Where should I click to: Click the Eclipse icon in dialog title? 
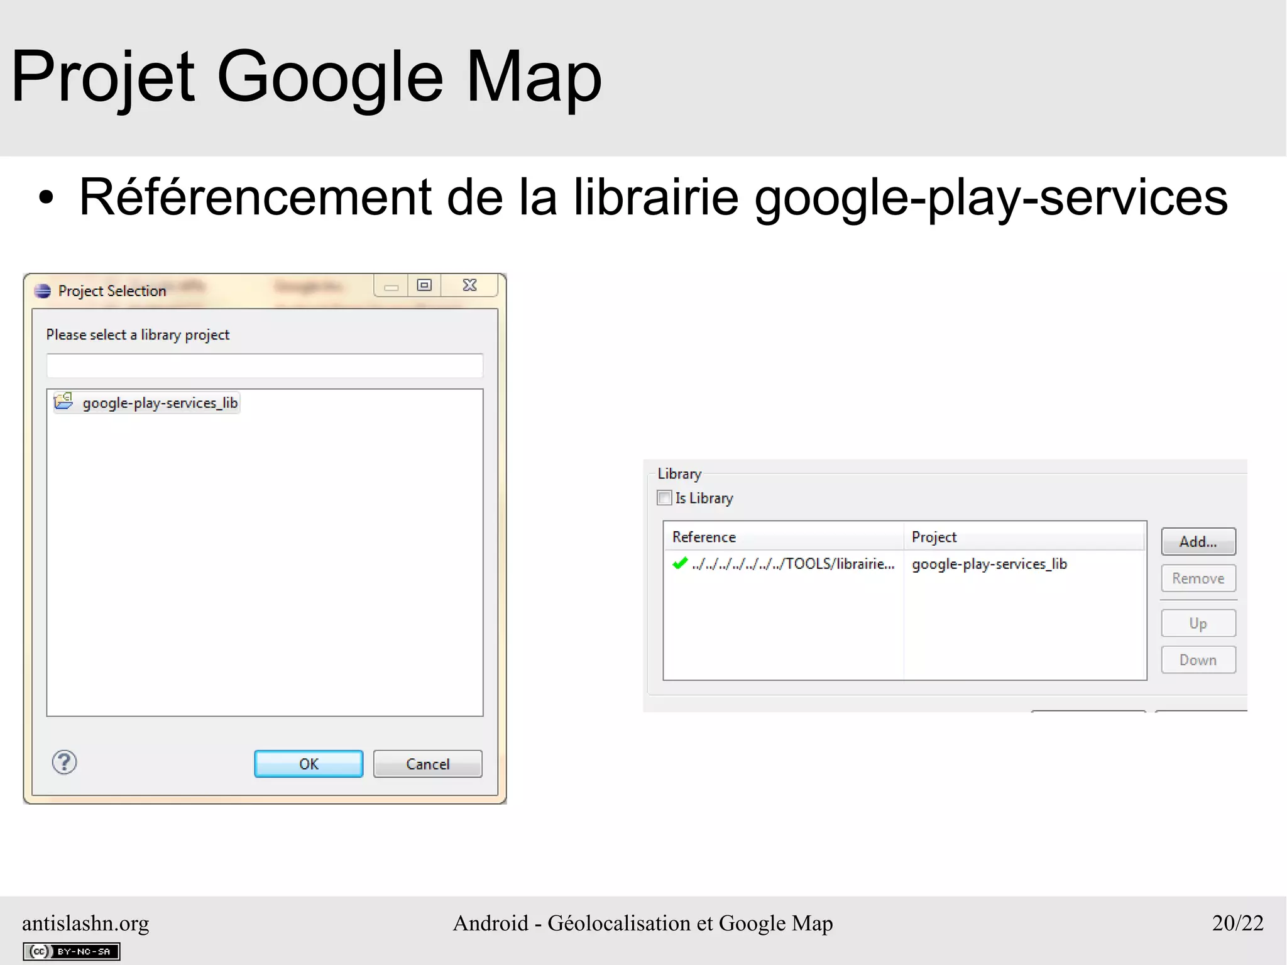click(x=43, y=290)
